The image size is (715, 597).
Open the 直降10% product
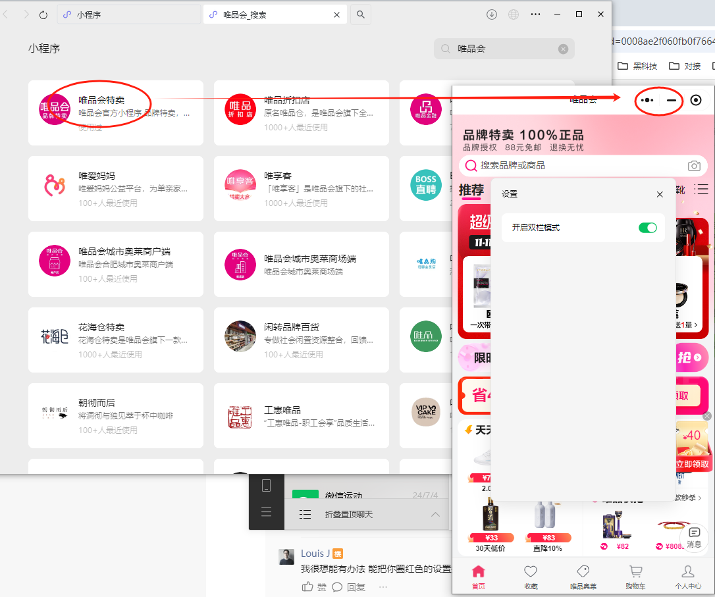click(x=547, y=525)
